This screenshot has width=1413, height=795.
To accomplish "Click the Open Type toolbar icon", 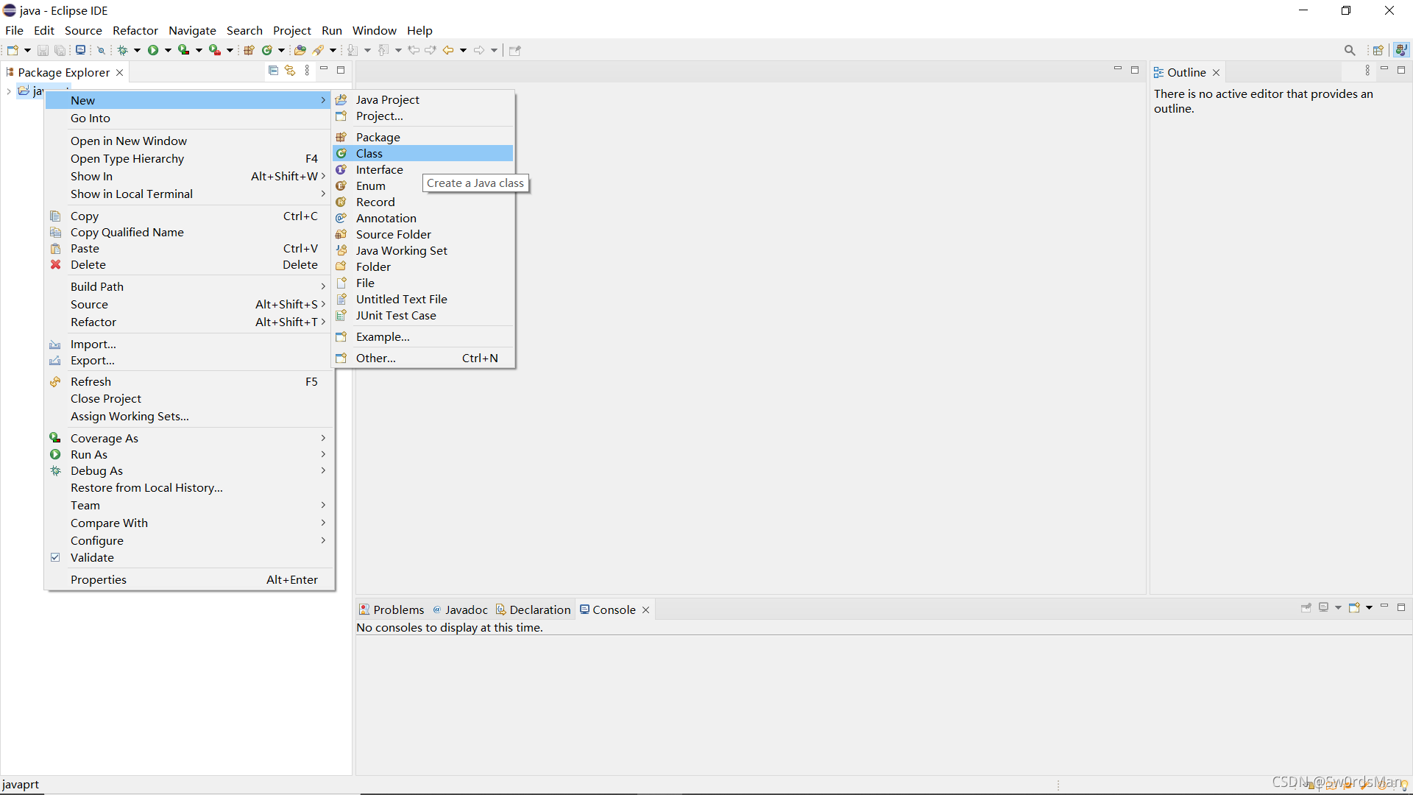I will [x=300, y=50].
